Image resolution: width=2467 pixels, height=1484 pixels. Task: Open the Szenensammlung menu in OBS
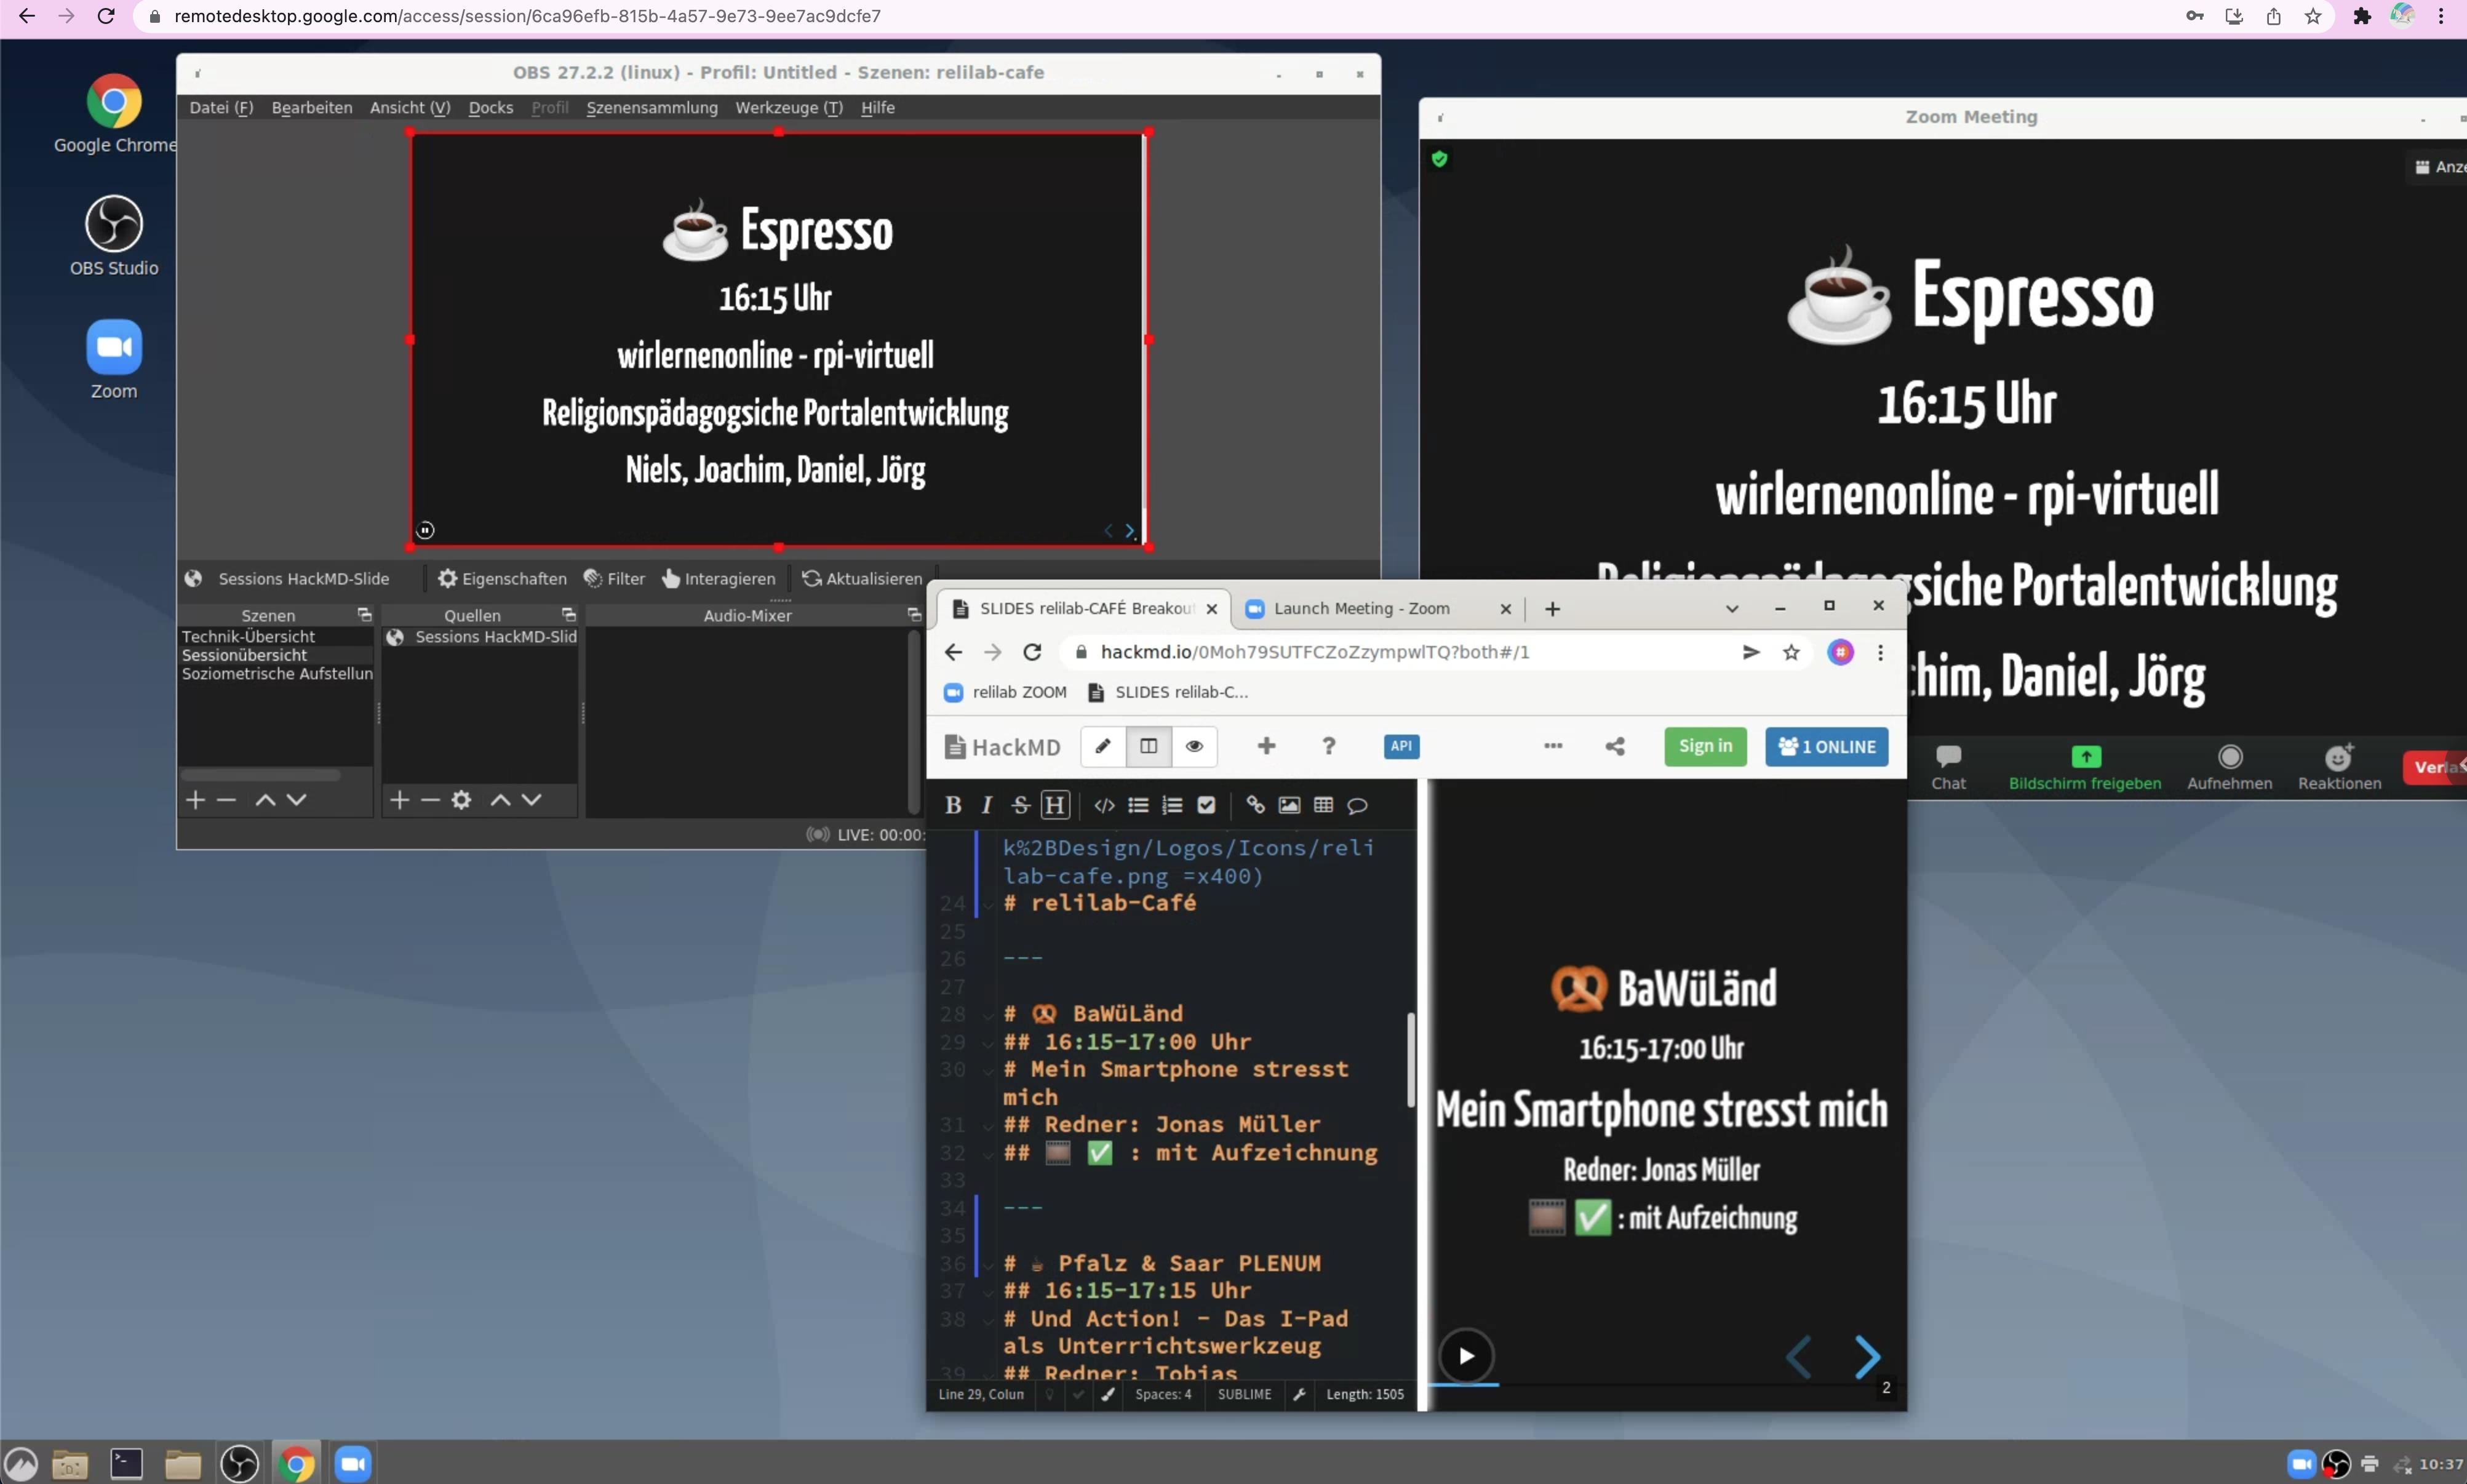[651, 108]
